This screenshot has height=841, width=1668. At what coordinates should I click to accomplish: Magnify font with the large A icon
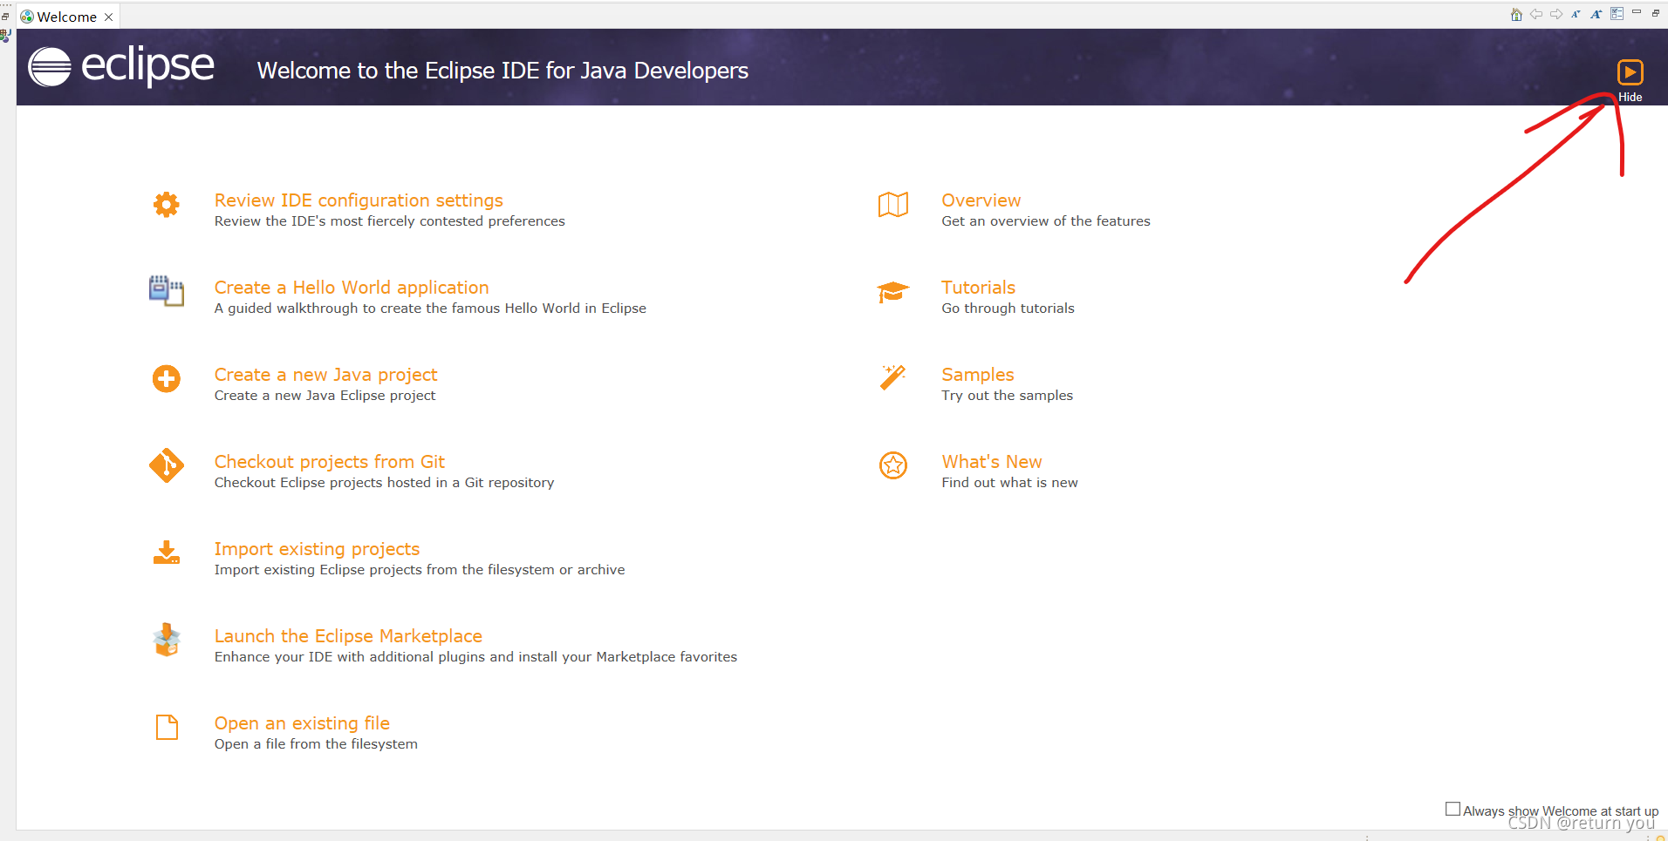coord(1596,14)
